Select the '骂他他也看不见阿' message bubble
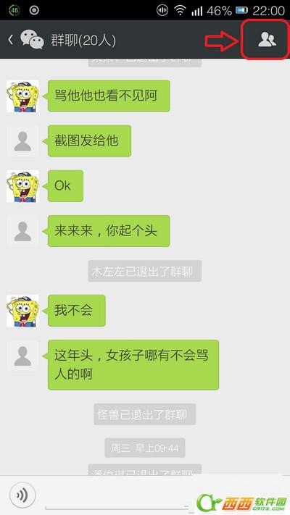290x515 pixels. 109,96
